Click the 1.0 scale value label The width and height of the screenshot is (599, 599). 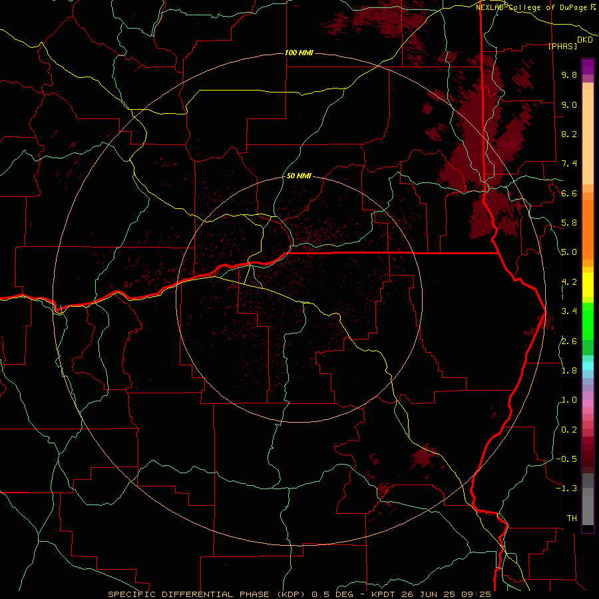pyautogui.click(x=569, y=400)
